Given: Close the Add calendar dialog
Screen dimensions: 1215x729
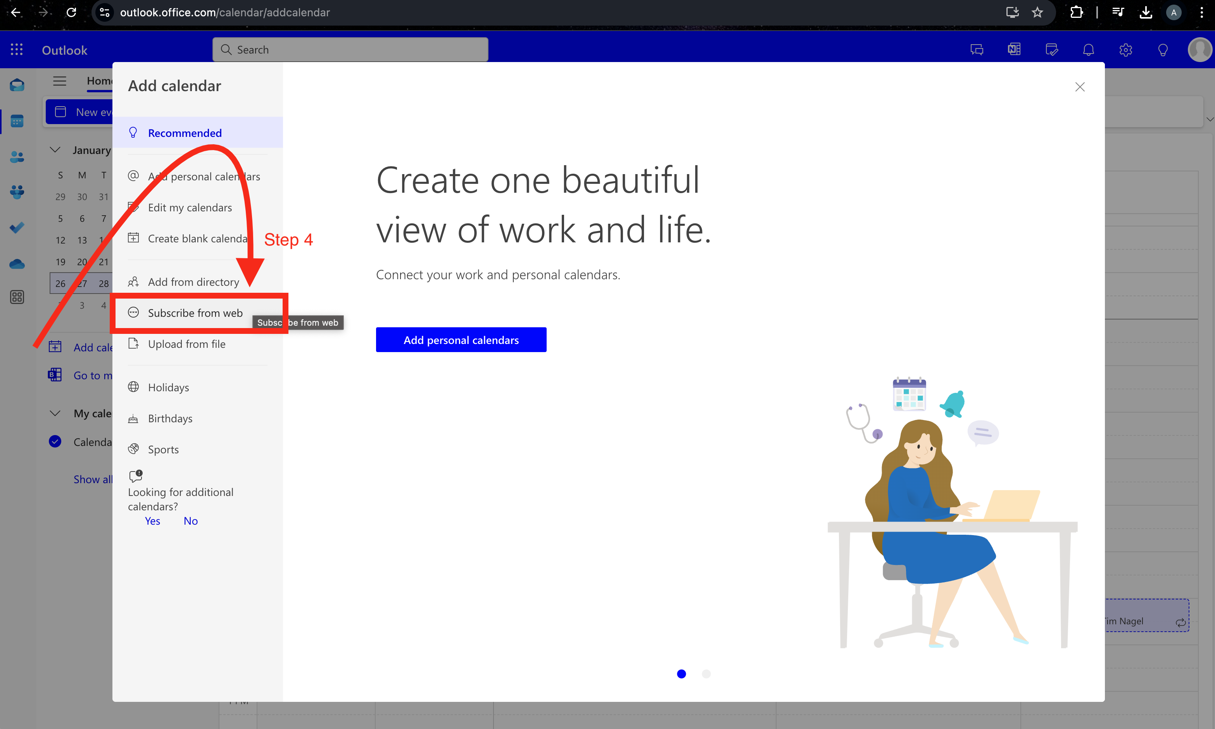Looking at the screenshot, I should tap(1079, 87).
